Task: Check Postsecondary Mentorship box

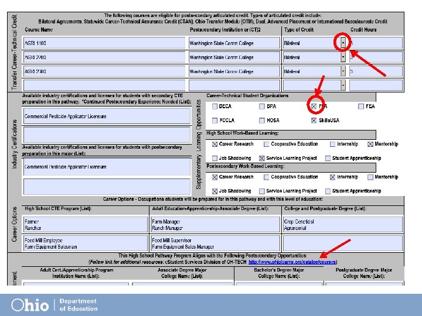Action: click(370, 177)
